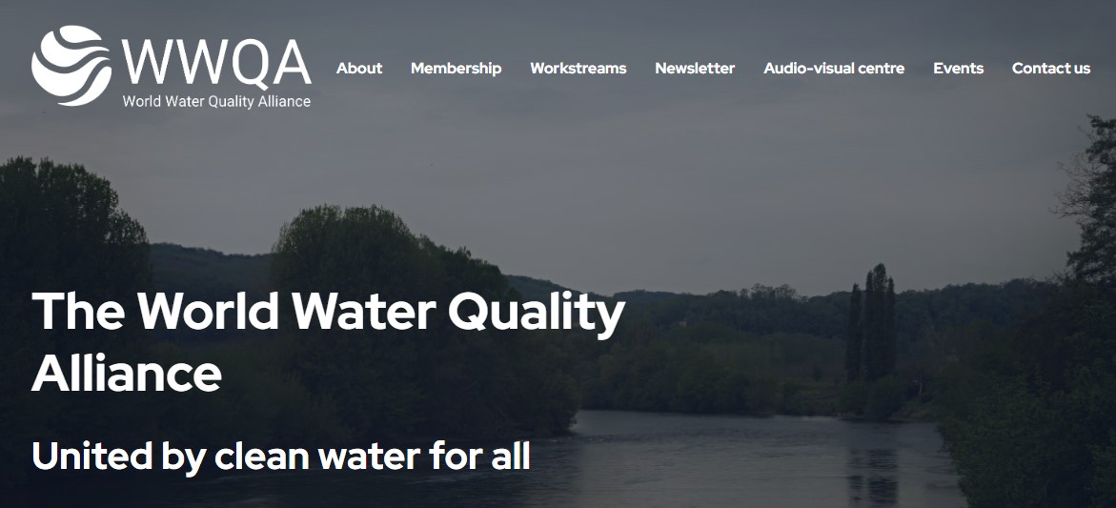Click the small World Water Quality Alliance logo caption
Screen dimensions: 1116x508
point(216,101)
